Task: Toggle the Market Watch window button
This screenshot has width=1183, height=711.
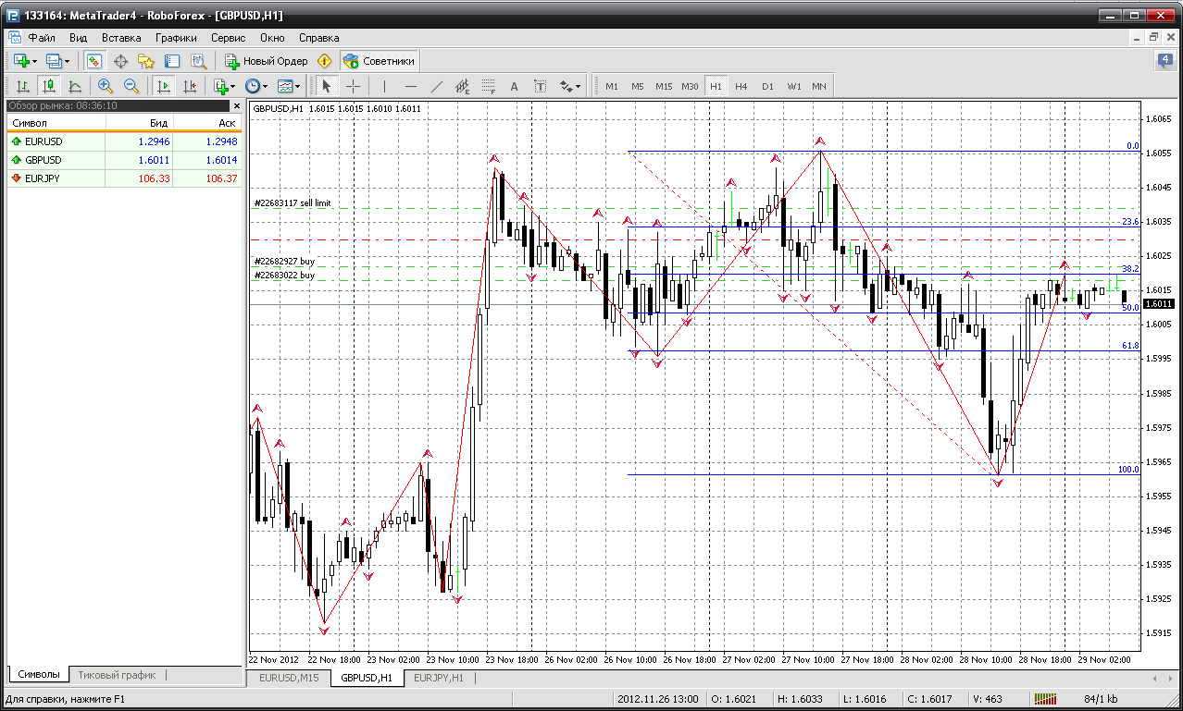Action: pyautogui.click(x=94, y=61)
